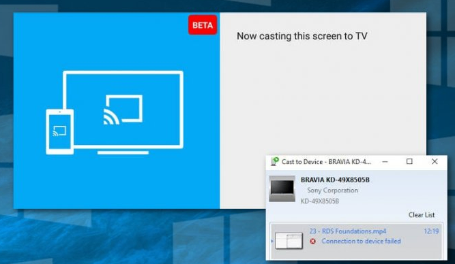This screenshot has height=264, width=455.
Task: Click Now casting this screen to TV text
Action: tap(302, 36)
